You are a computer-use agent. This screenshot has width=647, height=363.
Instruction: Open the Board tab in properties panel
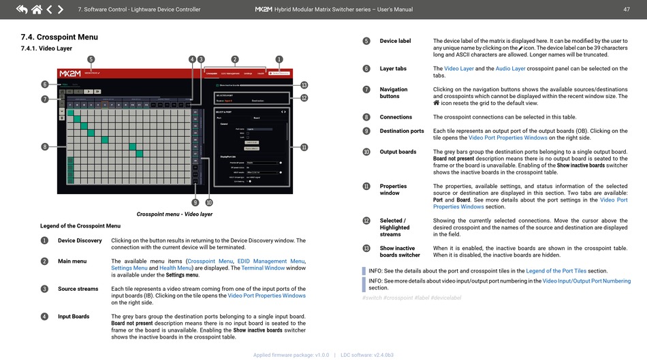(x=257, y=118)
